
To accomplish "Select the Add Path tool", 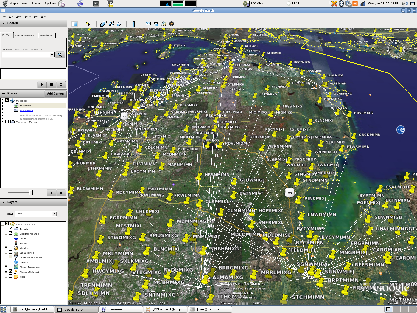I will pyautogui.click(x=112, y=24).
